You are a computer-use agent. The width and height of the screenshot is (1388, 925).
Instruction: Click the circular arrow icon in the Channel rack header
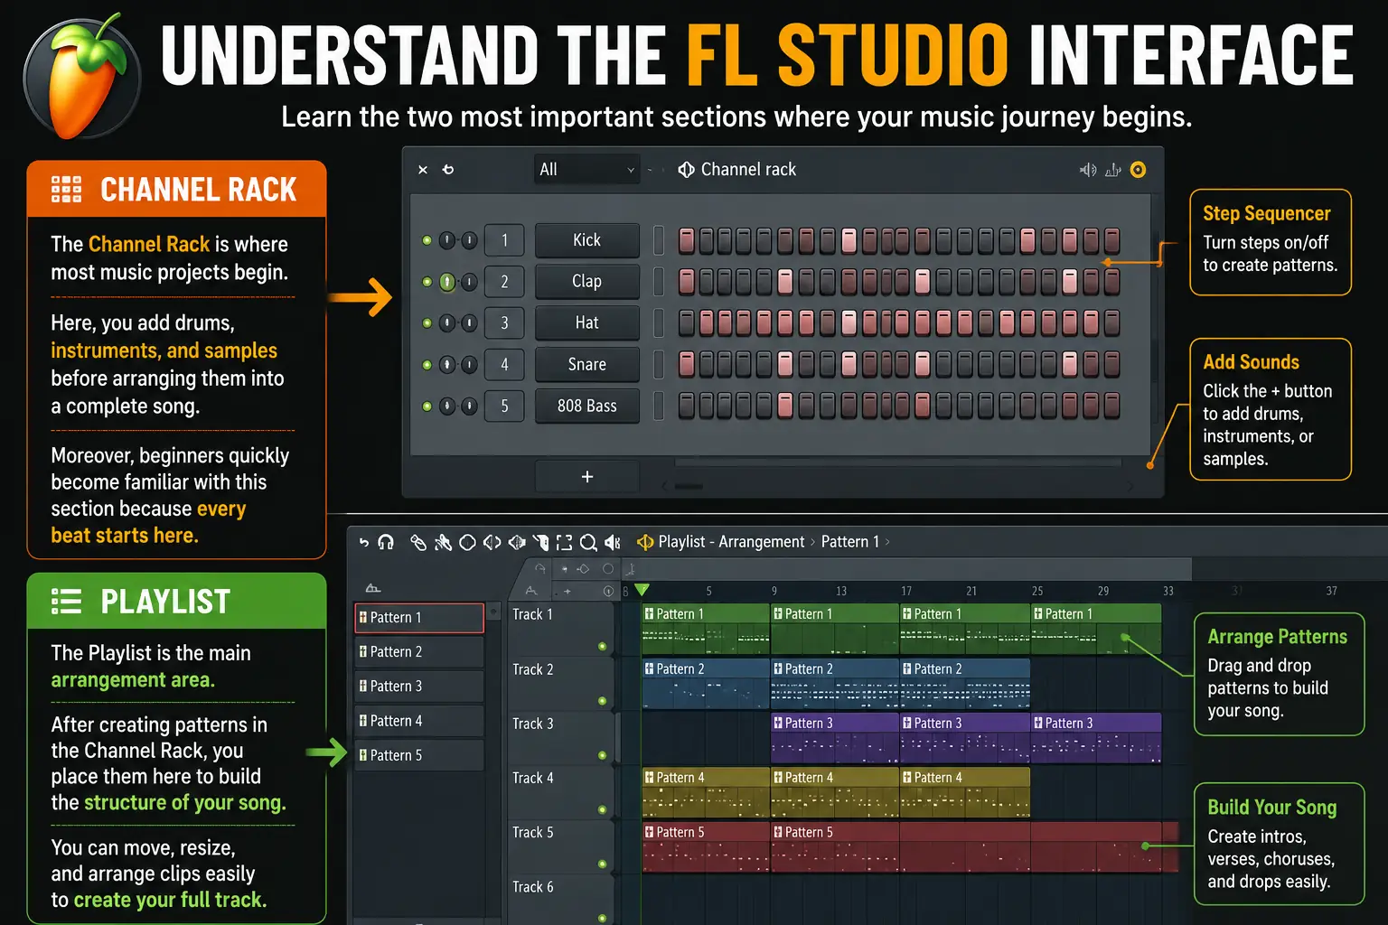point(448,170)
